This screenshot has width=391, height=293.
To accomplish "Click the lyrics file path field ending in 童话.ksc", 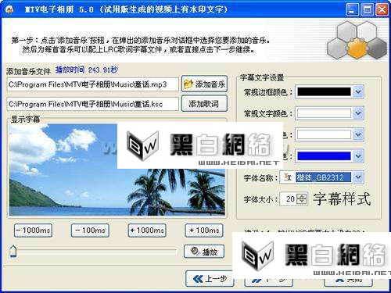I will pyautogui.click(x=93, y=104).
